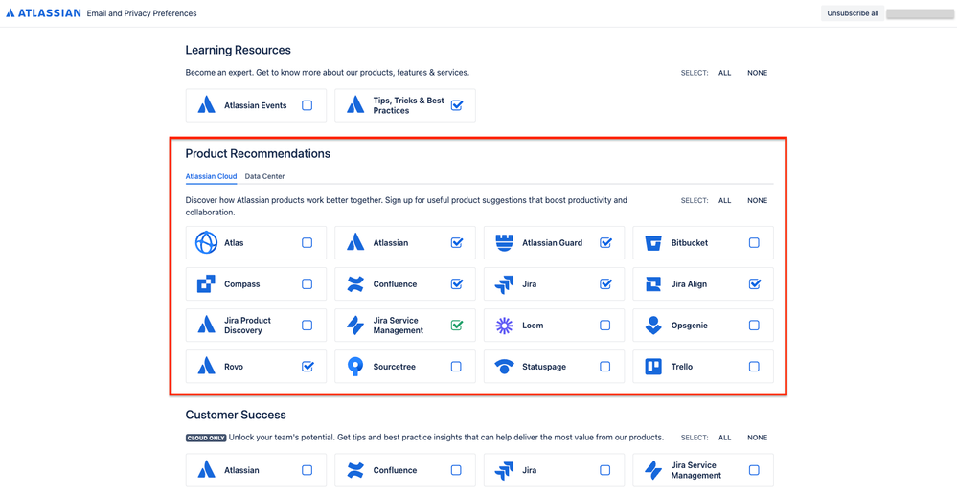This screenshot has width=957, height=495.
Task: Click the Rovo icon
Action: coord(206,367)
